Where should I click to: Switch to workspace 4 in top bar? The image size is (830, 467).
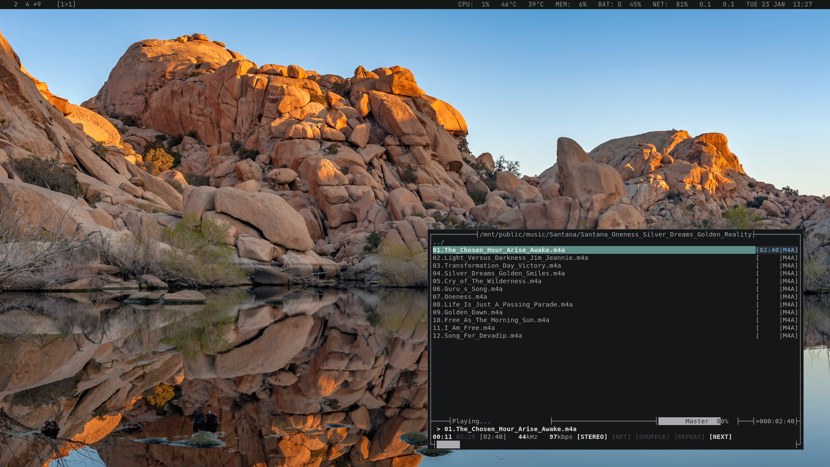pos(27,4)
